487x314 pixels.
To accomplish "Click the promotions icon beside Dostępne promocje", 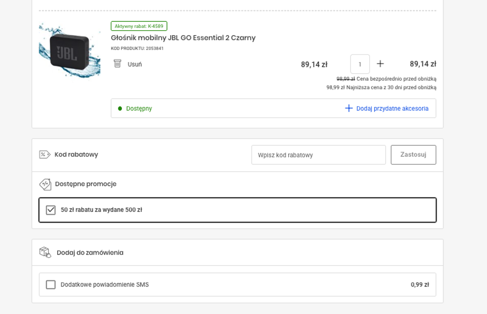I will pyautogui.click(x=45, y=184).
